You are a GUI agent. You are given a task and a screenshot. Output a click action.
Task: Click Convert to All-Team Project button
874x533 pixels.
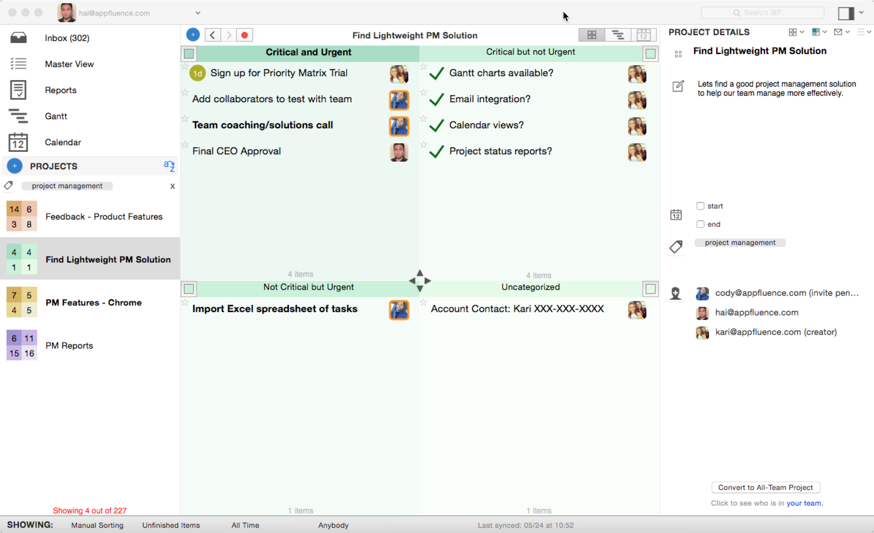click(765, 487)
